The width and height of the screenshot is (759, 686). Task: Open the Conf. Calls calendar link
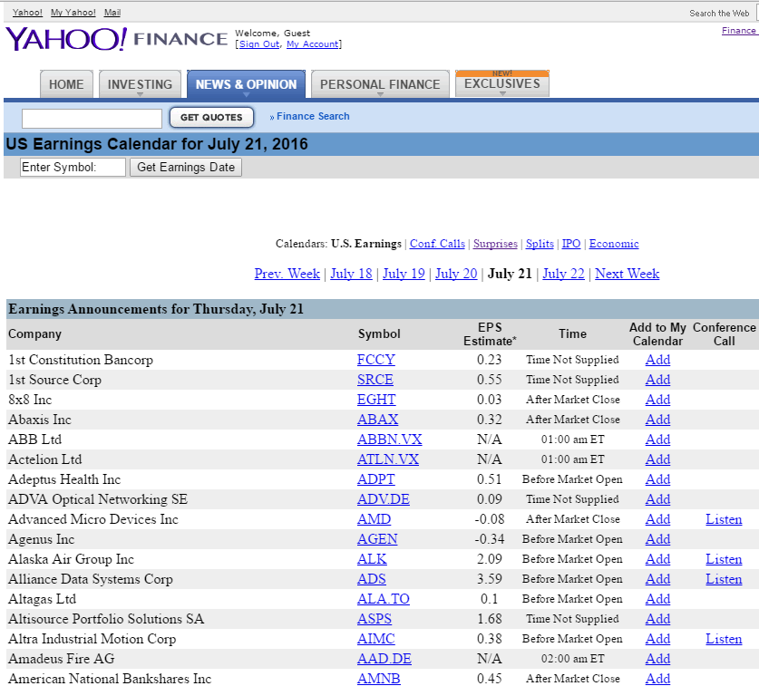pos(437,244)
